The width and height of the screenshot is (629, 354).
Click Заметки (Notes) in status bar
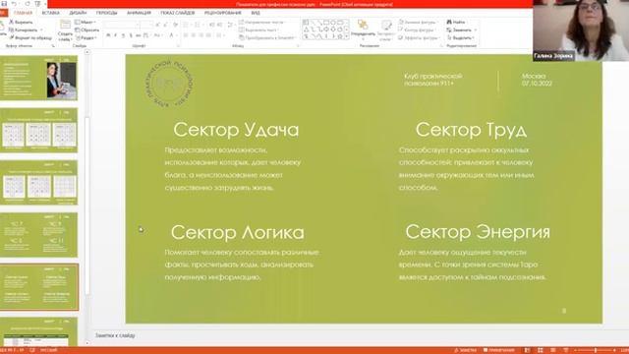coord(465,350)
